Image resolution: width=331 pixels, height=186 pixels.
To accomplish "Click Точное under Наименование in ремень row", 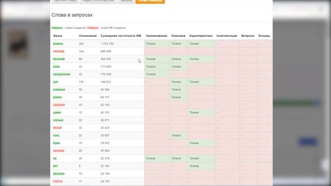I will click(151, 43).
